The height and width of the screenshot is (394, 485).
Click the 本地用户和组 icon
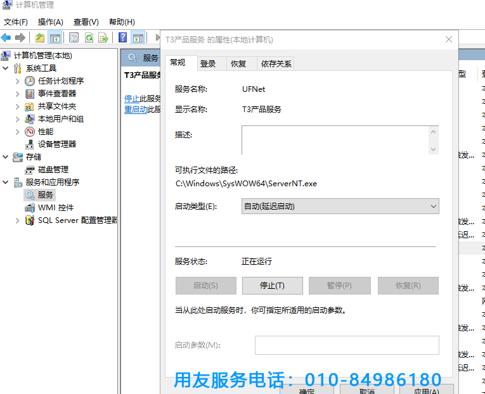point(30,119)
